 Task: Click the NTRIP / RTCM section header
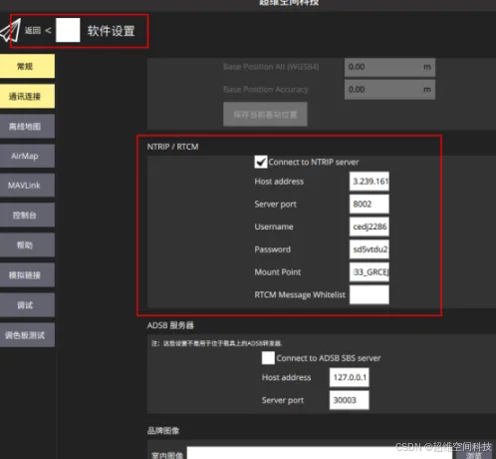pyautogui.click(x=172, y=147)
